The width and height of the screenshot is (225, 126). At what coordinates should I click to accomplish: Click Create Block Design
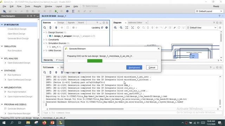(17, 29)
